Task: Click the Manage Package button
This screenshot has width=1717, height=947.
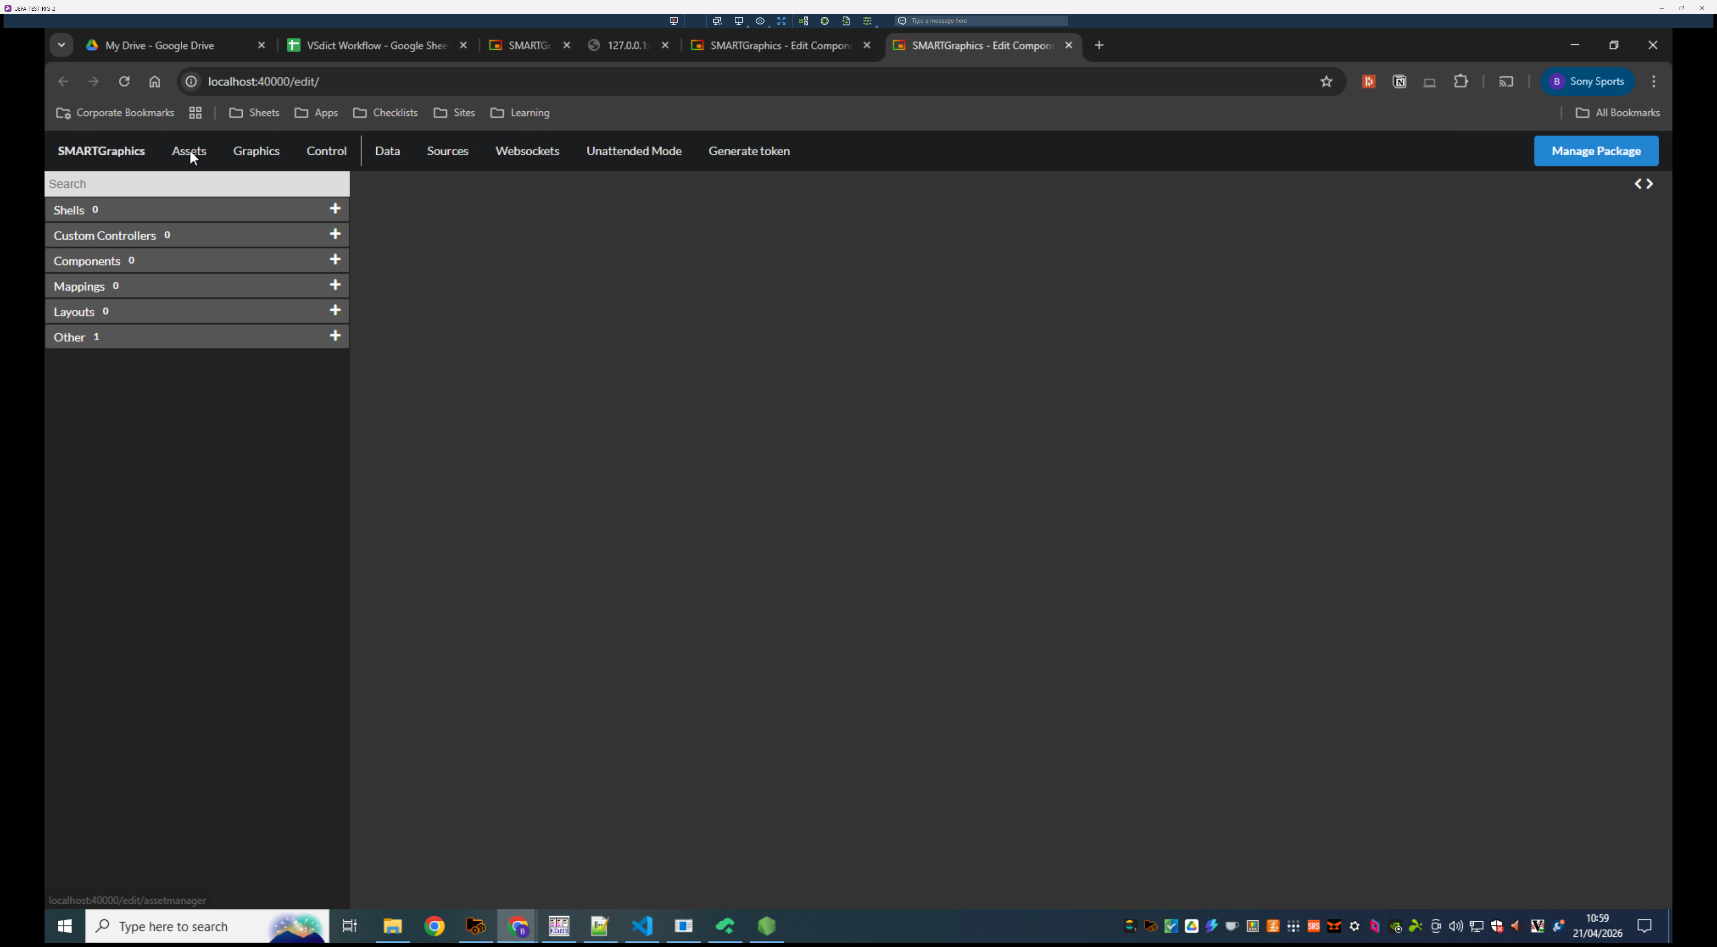Action: click(1596, 151)
